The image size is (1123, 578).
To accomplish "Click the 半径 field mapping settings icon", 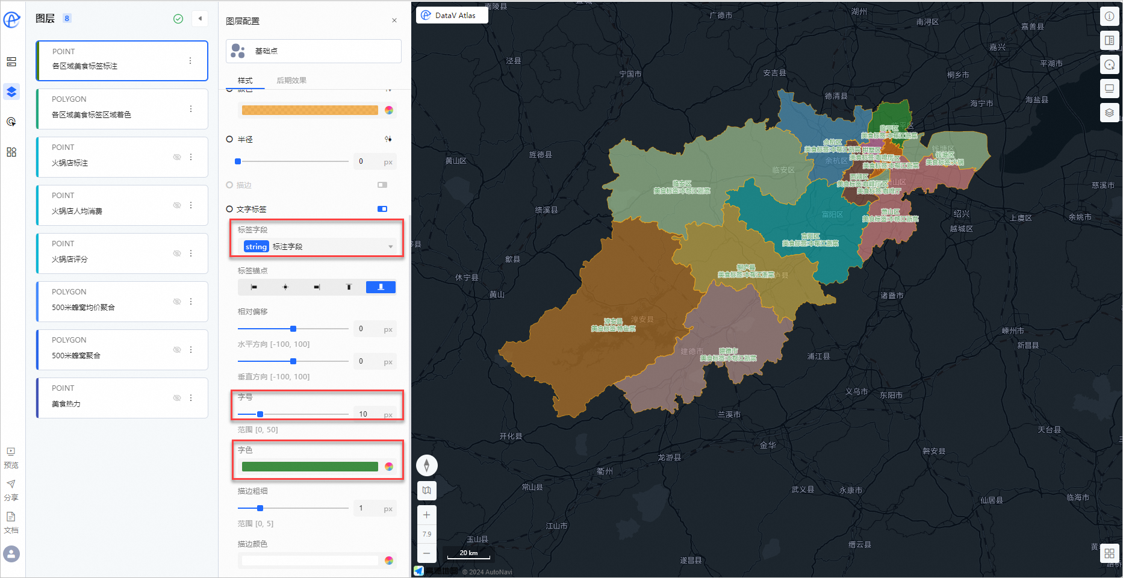I will pos(388,139).
